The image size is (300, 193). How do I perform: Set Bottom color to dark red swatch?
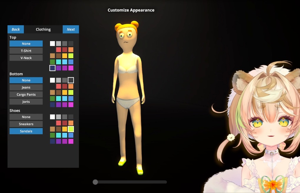point(65,86)
